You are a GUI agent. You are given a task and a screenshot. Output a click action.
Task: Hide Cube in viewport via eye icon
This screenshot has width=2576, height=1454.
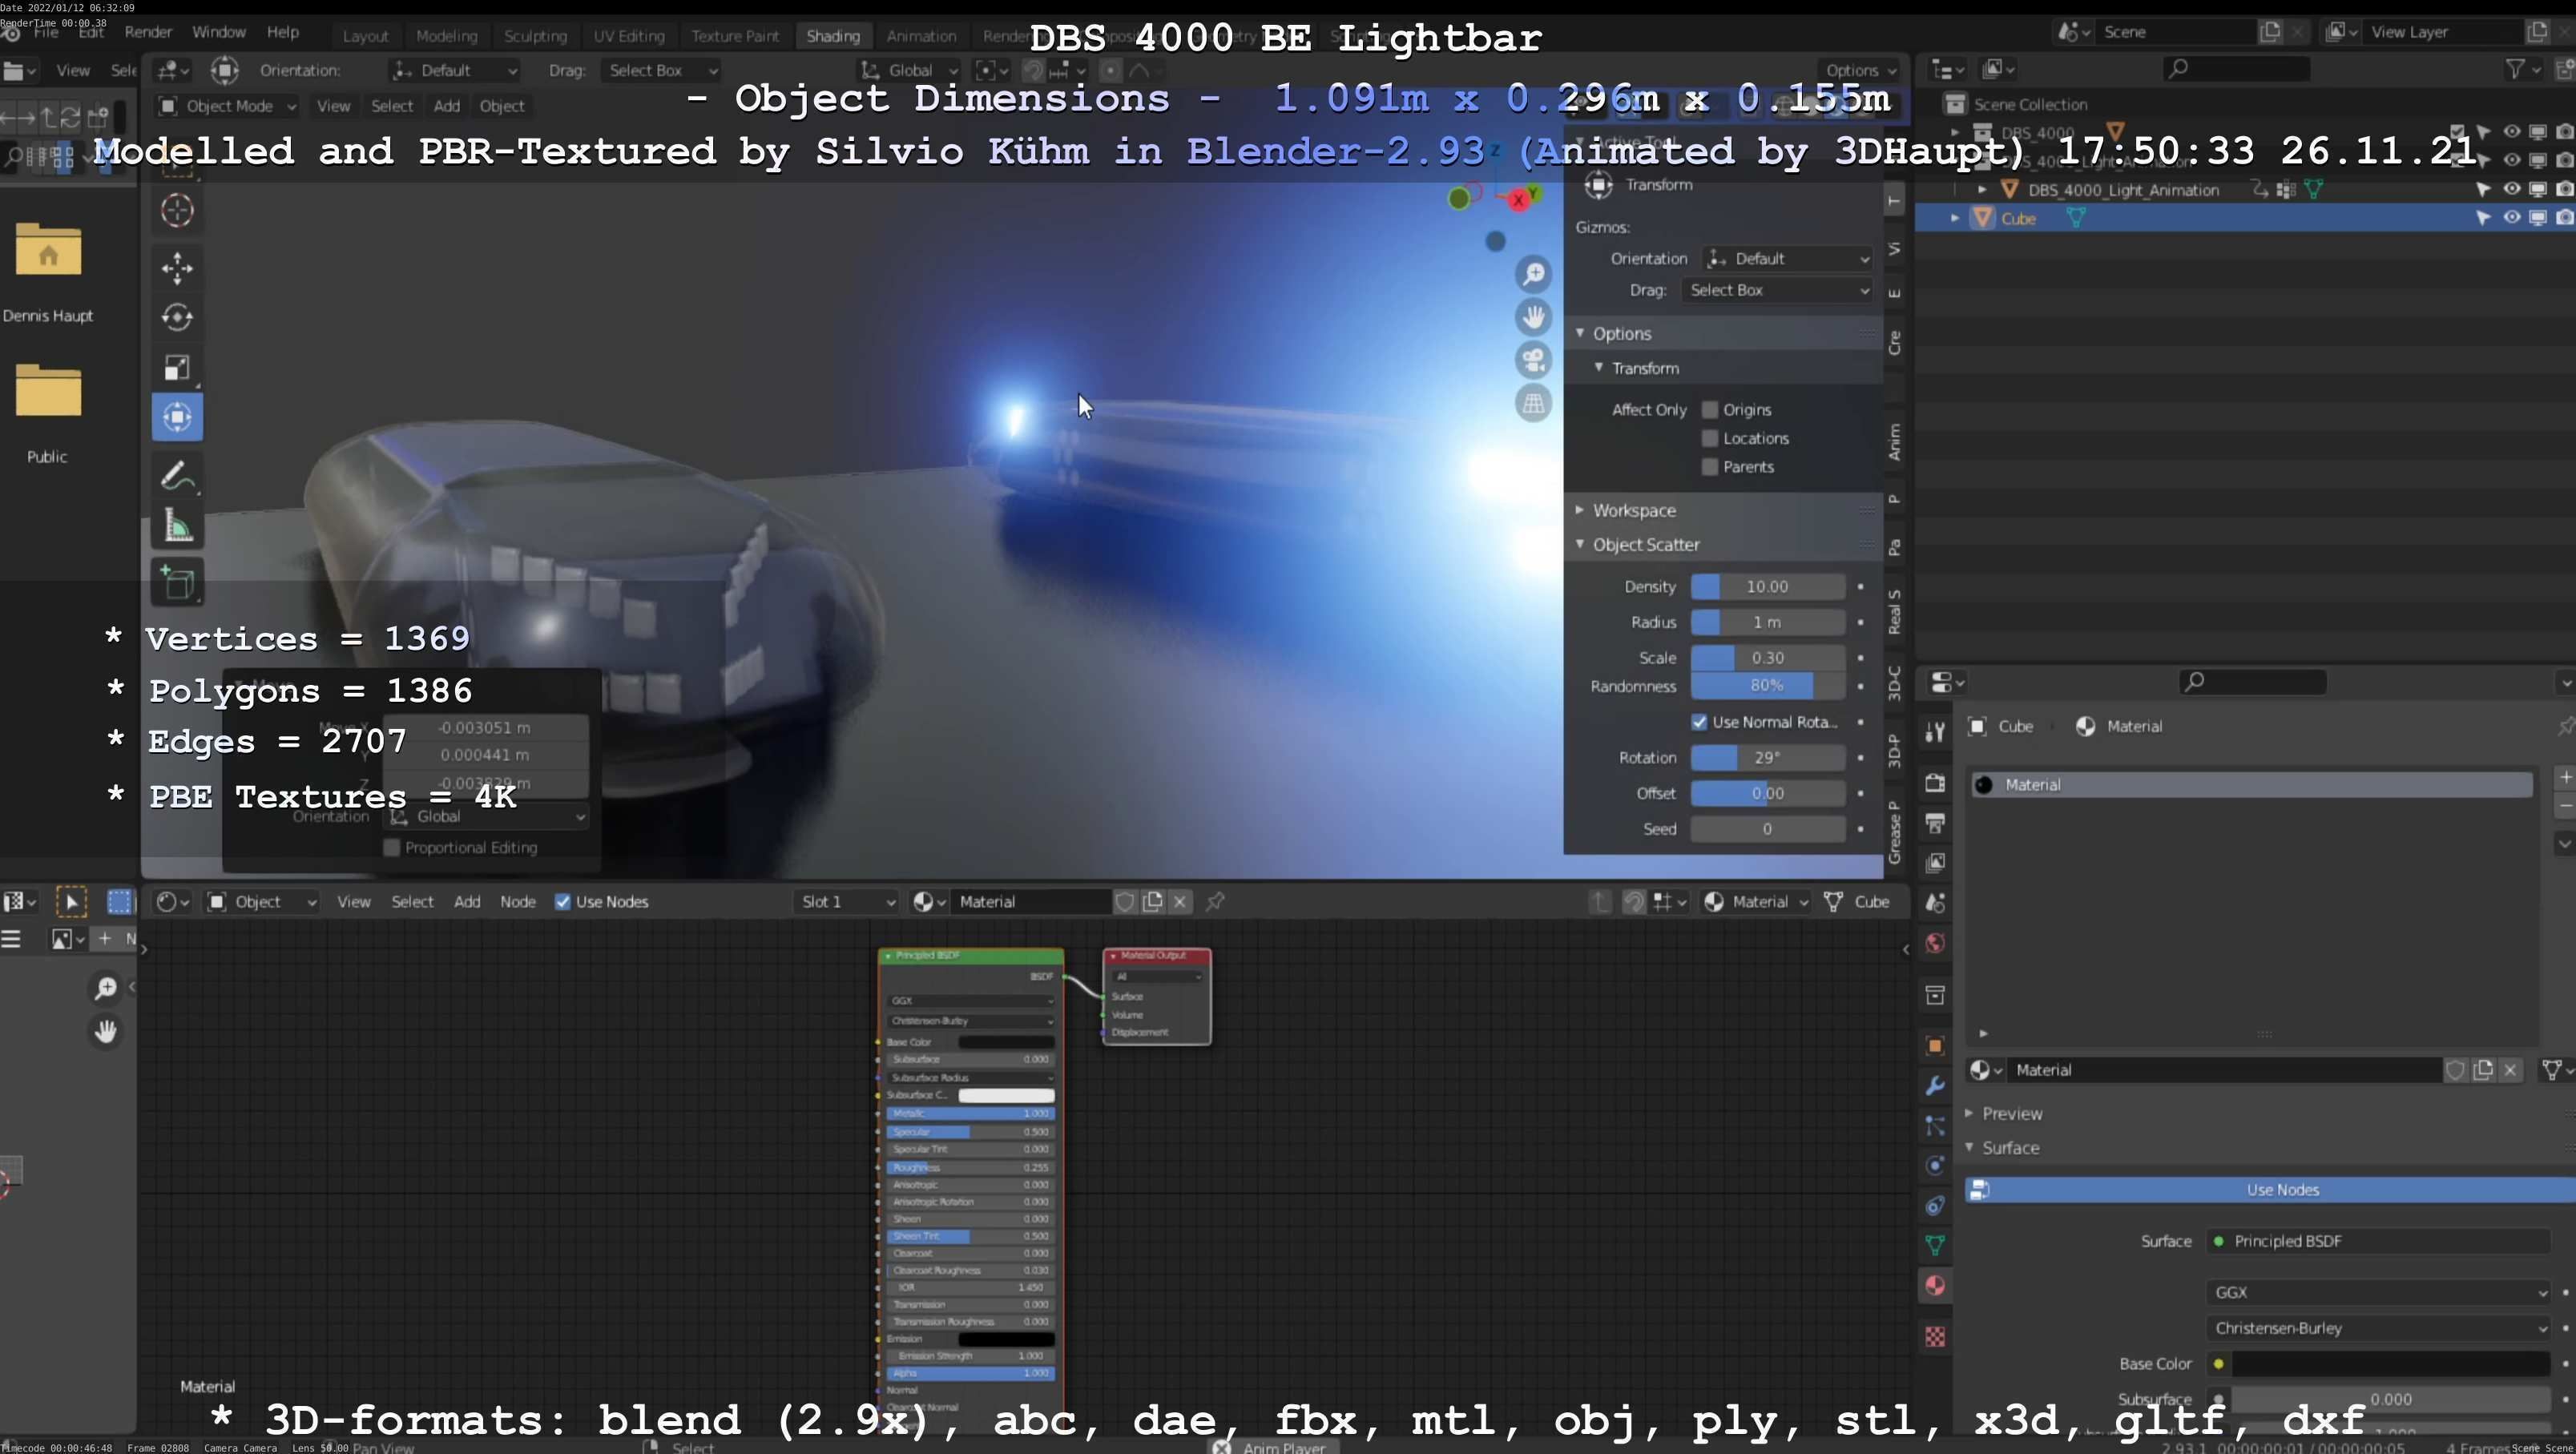click(x=2511, y=218)
